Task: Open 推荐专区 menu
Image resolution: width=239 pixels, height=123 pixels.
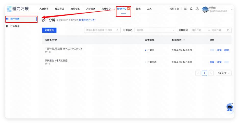Action: (x=75, y=9)
